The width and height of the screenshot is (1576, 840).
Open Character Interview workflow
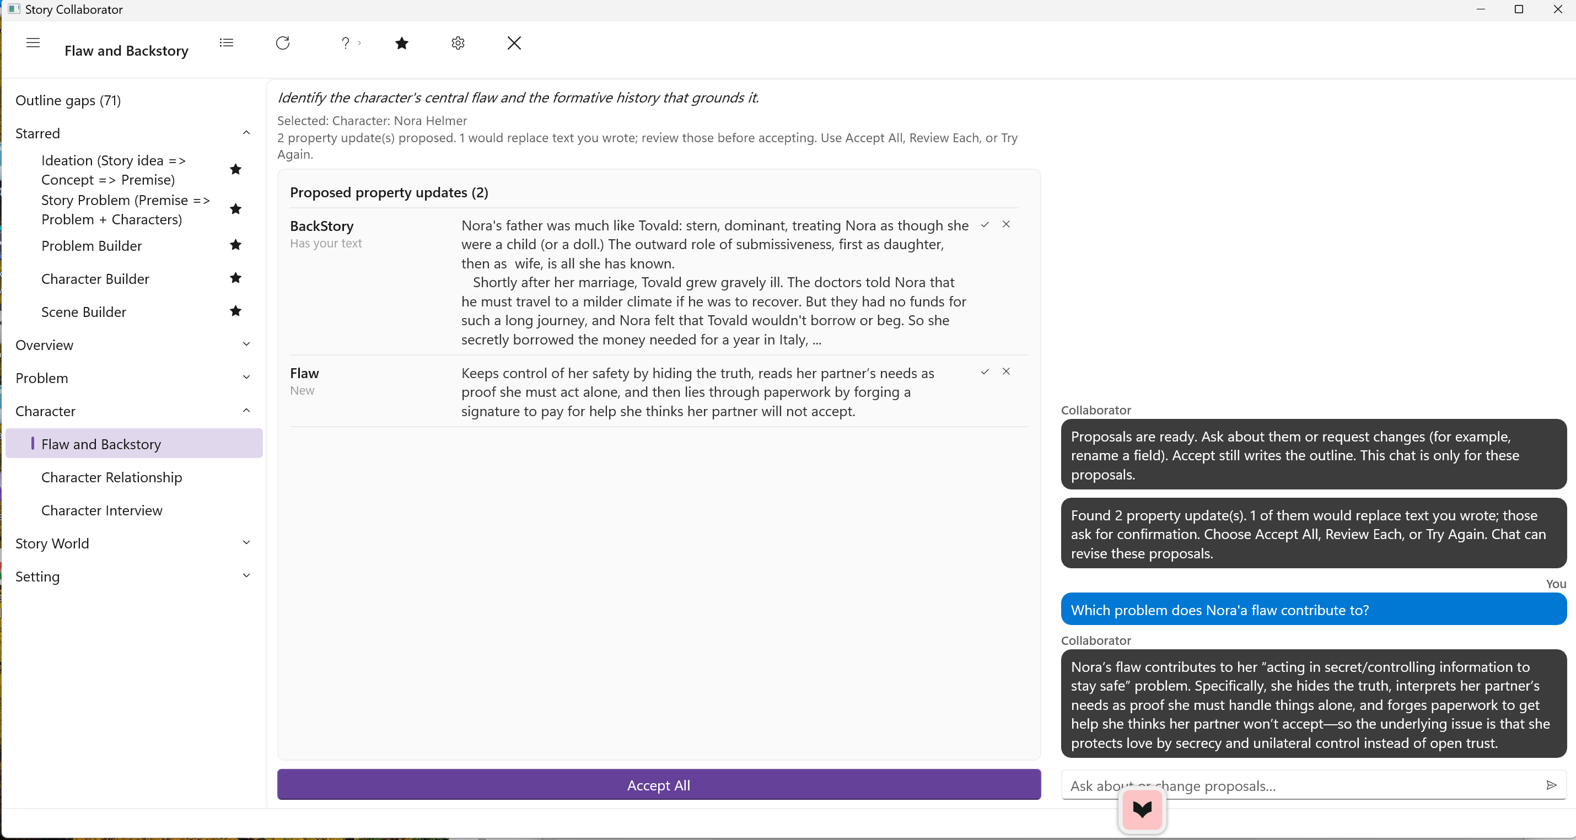[102, 510]
